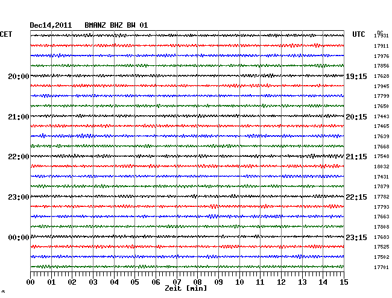The height and width of the screenshot is (298, 392).
Task: Click the DC value "17856"
Action: pos(382,66)
